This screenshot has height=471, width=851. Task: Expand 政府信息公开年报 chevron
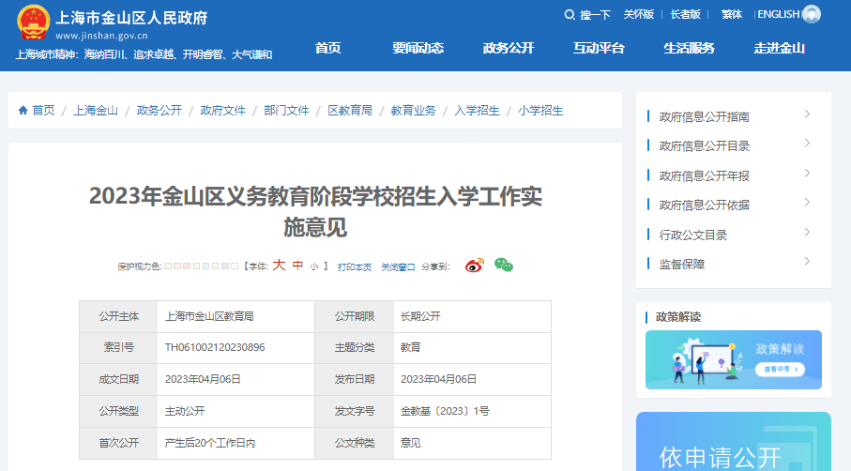807,174
